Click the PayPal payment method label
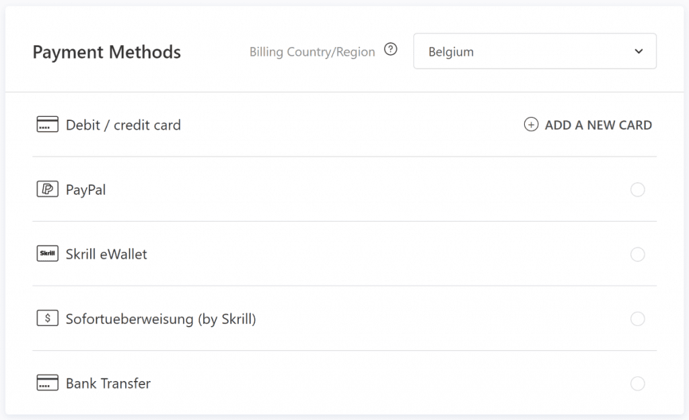The image size is (689, 420). pyautogui.click(x=86, y=190)
